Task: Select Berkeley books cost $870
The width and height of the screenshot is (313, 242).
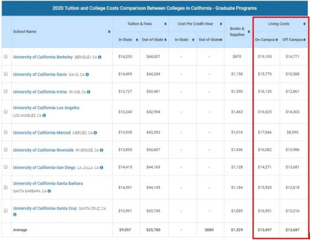Action: (237, 56)
